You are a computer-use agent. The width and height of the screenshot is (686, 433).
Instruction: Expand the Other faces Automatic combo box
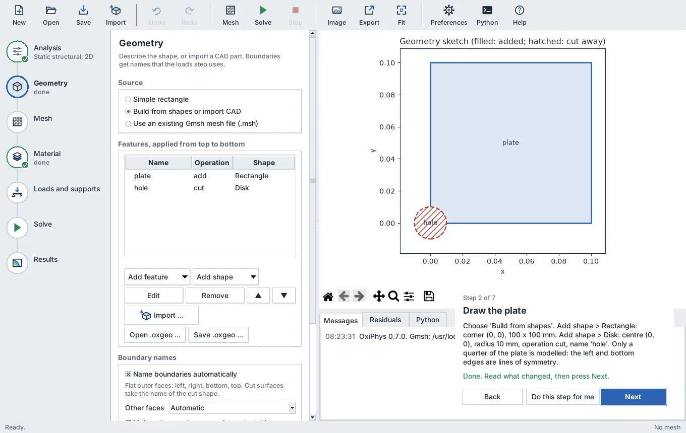point(233,408)
